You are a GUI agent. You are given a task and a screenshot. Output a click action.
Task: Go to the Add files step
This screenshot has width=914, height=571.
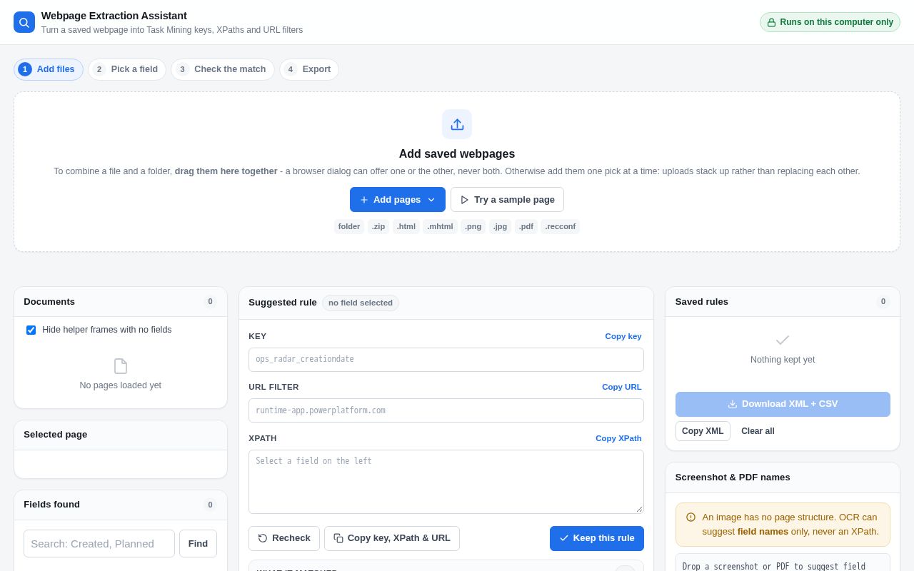coord(49,69)
